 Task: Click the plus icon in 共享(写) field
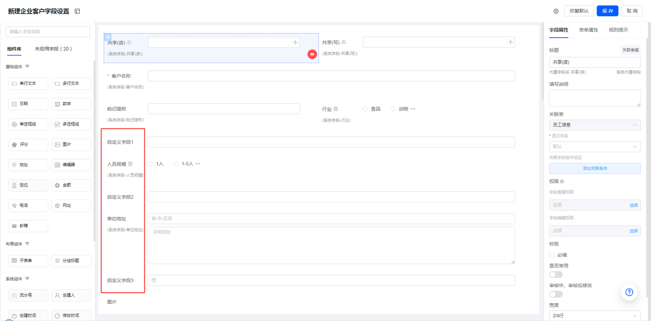510,42
